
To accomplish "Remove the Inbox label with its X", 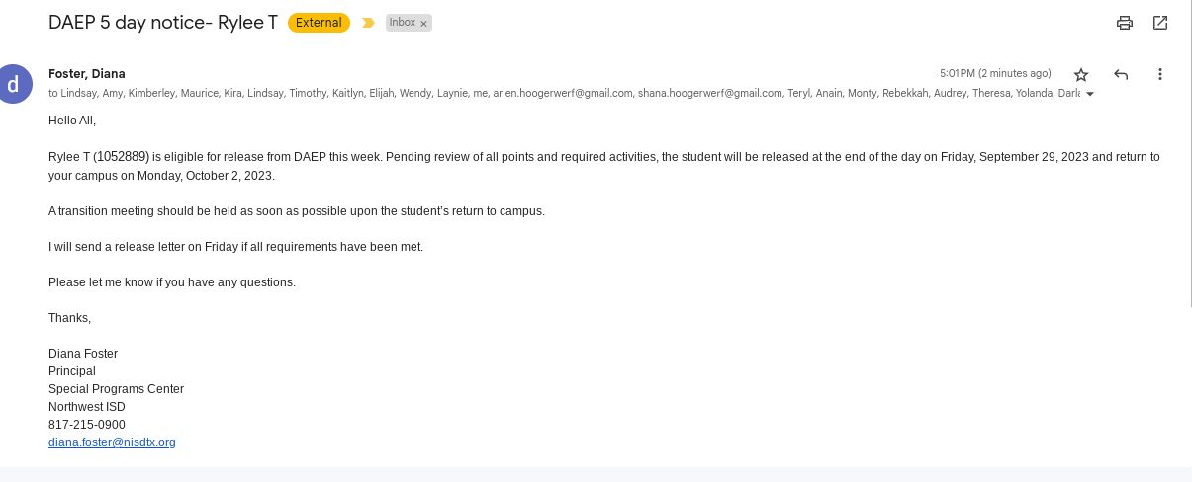I will 424,23.
